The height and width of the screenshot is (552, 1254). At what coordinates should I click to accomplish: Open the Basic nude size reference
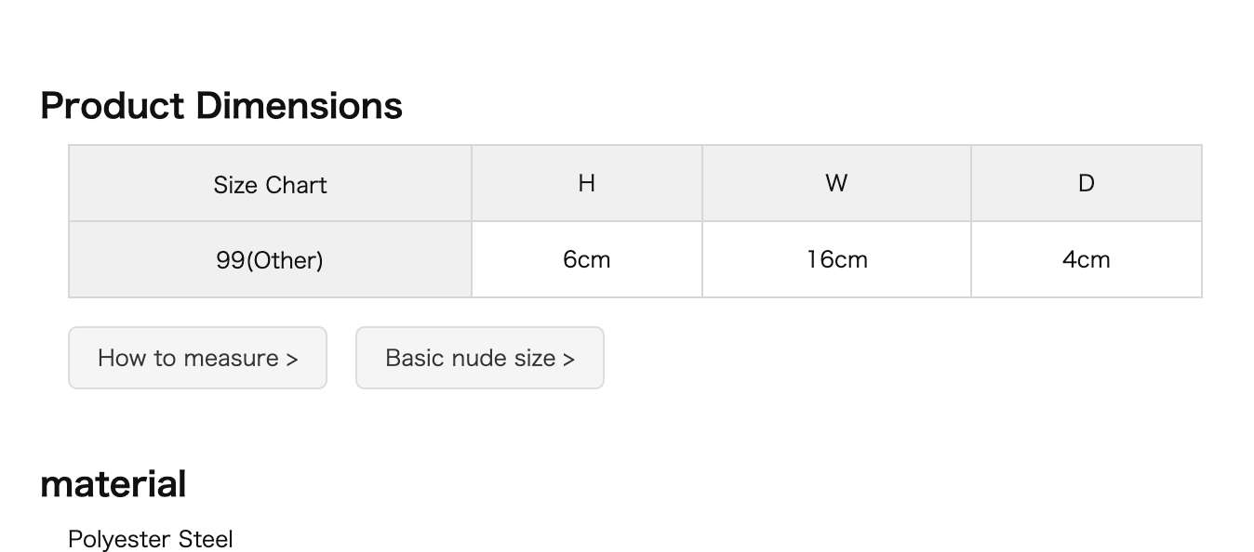click(480, 358)
